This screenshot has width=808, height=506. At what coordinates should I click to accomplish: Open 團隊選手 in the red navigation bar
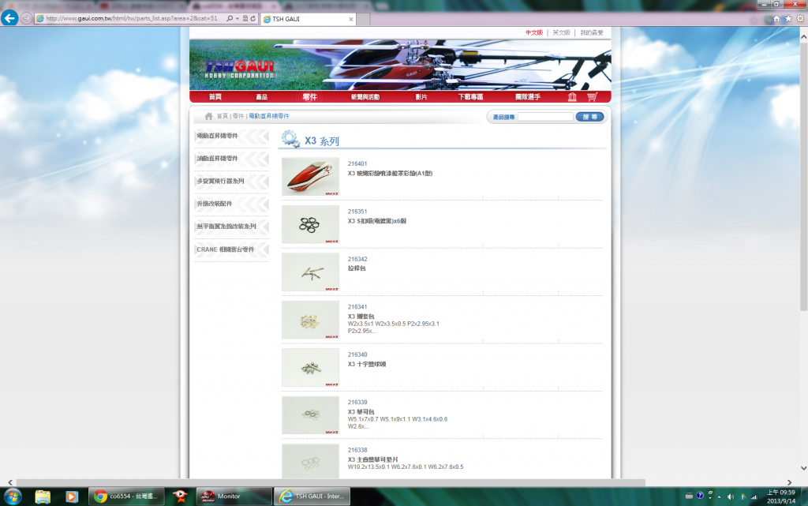tap(528, 97)
